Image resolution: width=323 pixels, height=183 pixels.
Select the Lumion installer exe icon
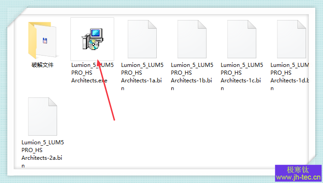[x=92, y=39]
